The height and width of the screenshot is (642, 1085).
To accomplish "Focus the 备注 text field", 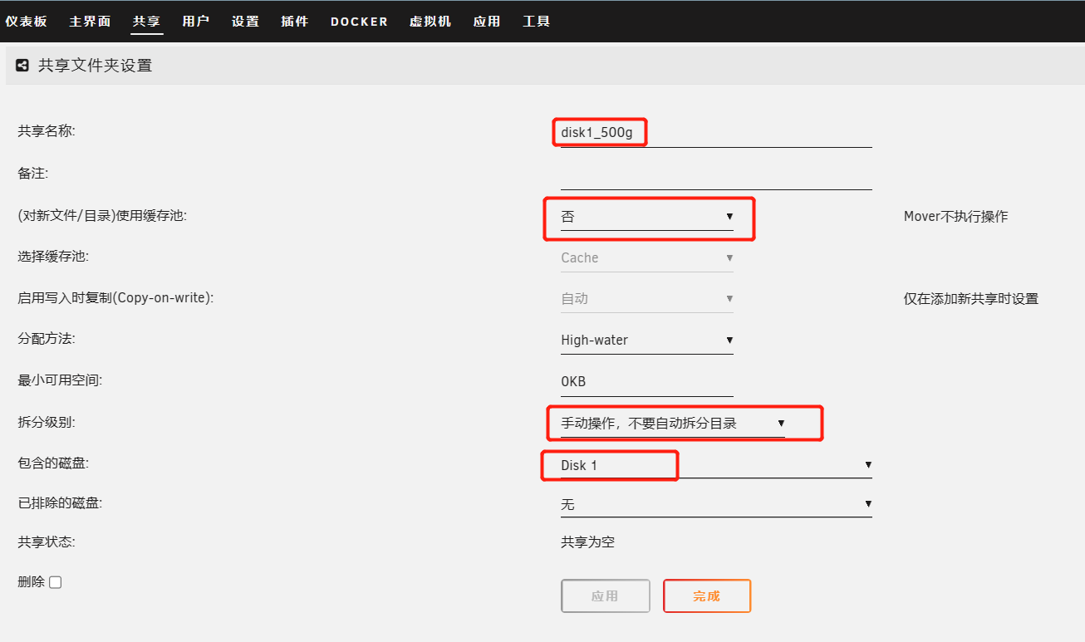I will coord(715,175).
